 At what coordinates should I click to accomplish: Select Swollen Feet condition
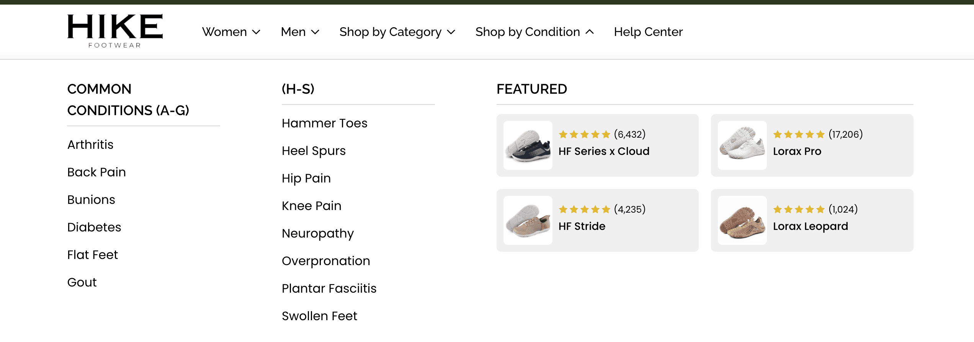tap(319, 316)
